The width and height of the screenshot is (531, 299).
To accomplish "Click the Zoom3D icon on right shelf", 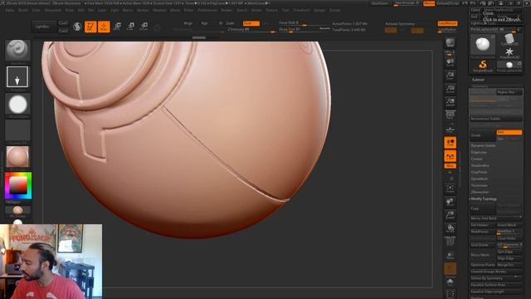I will pos(450,215).
